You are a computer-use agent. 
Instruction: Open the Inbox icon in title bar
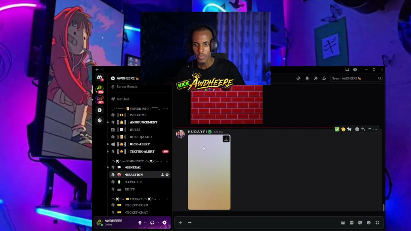(x=347, y=70)
